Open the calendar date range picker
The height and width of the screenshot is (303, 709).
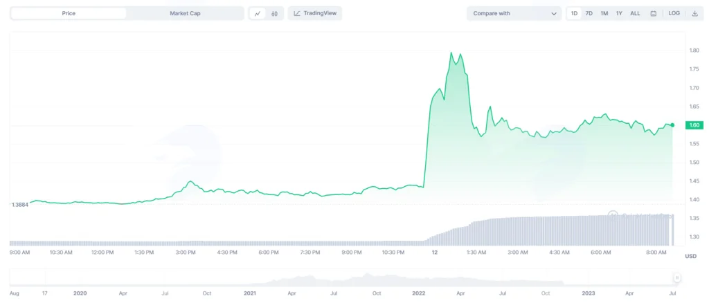click(x=653, y=14)
